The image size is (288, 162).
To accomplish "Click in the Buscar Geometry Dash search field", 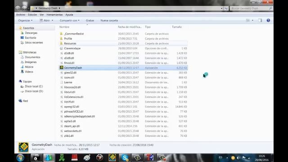I will (251, 8).
